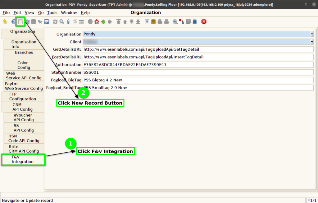Open the File menu
Viewport: 318px width, 203px height.
[x=6, y=12]
